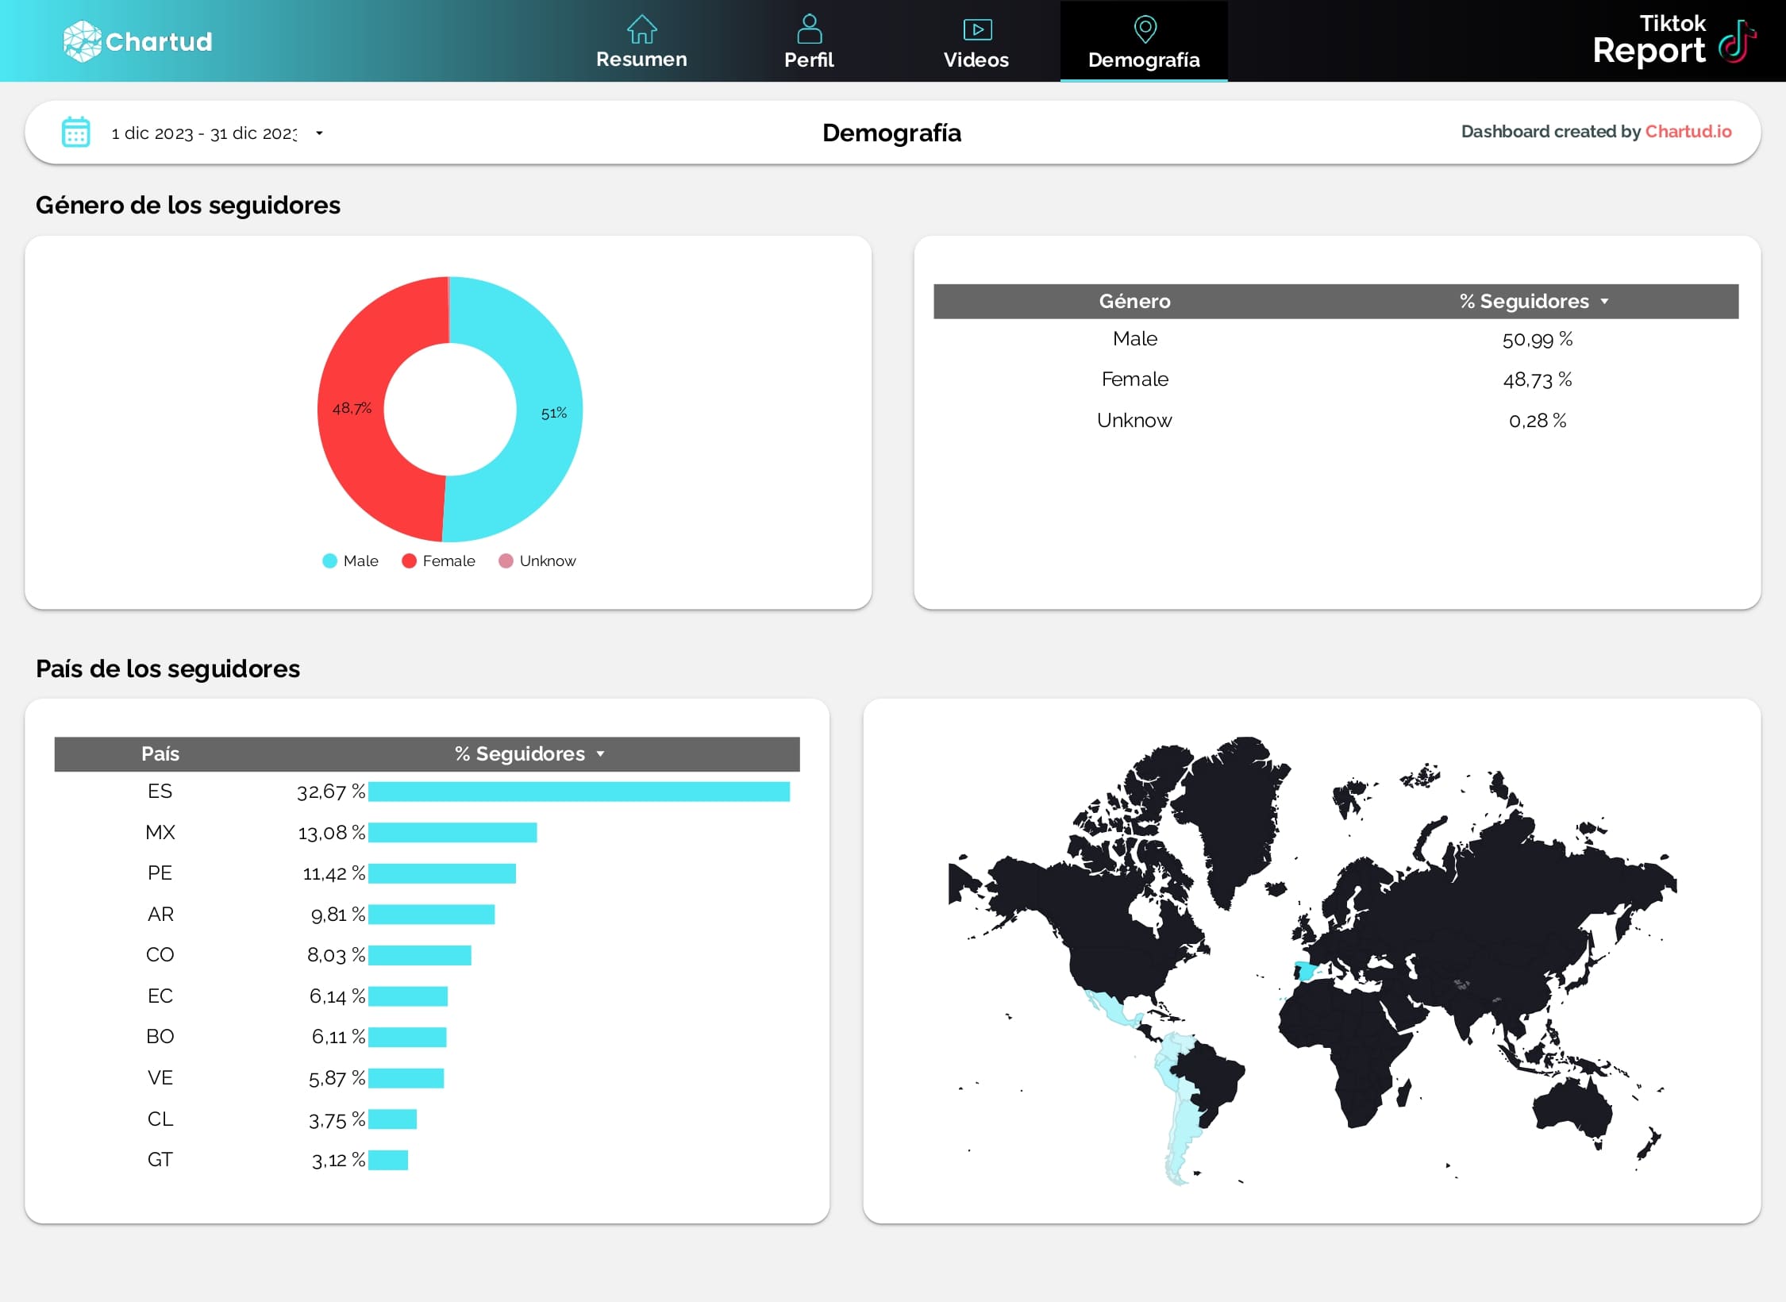Click the ES percentage bar
This screenshot has width=1786, height=1302.
(x=578, y=792)
